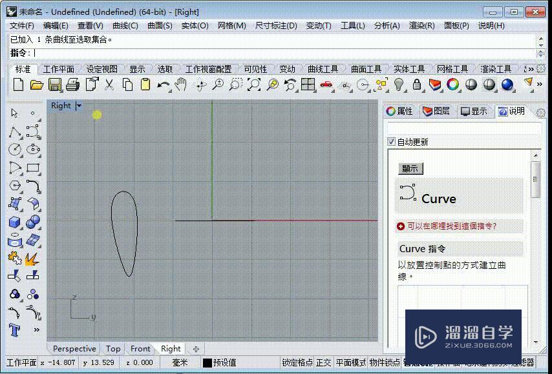Toggle the 自动更新 checkbox
The width and height of the screenshot is (552, 374).
point(391,141)
